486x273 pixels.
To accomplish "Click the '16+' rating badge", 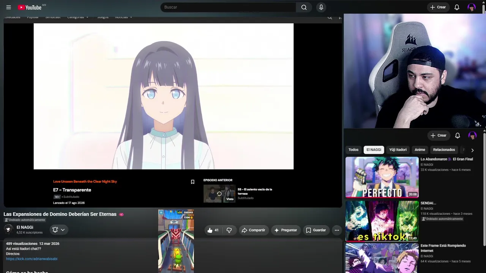I will (57, 197).
